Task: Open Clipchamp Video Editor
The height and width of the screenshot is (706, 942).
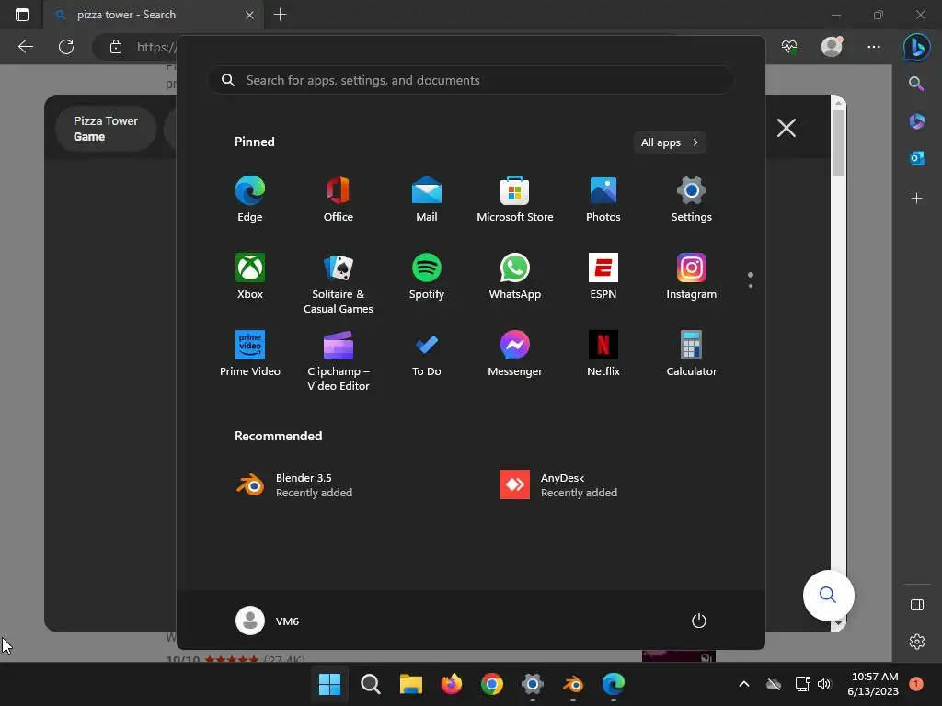Action: pyautogui.click(x=339, y=360)
